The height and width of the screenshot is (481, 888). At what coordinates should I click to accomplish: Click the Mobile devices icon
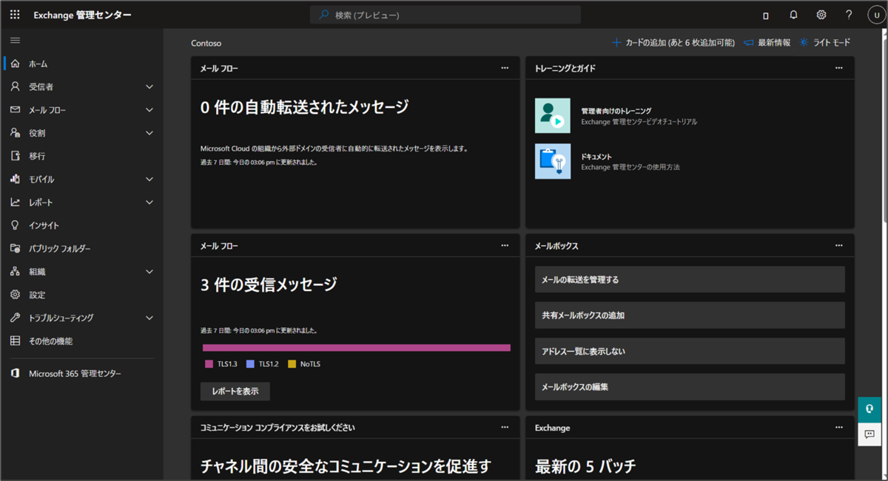tap(15, 179)
